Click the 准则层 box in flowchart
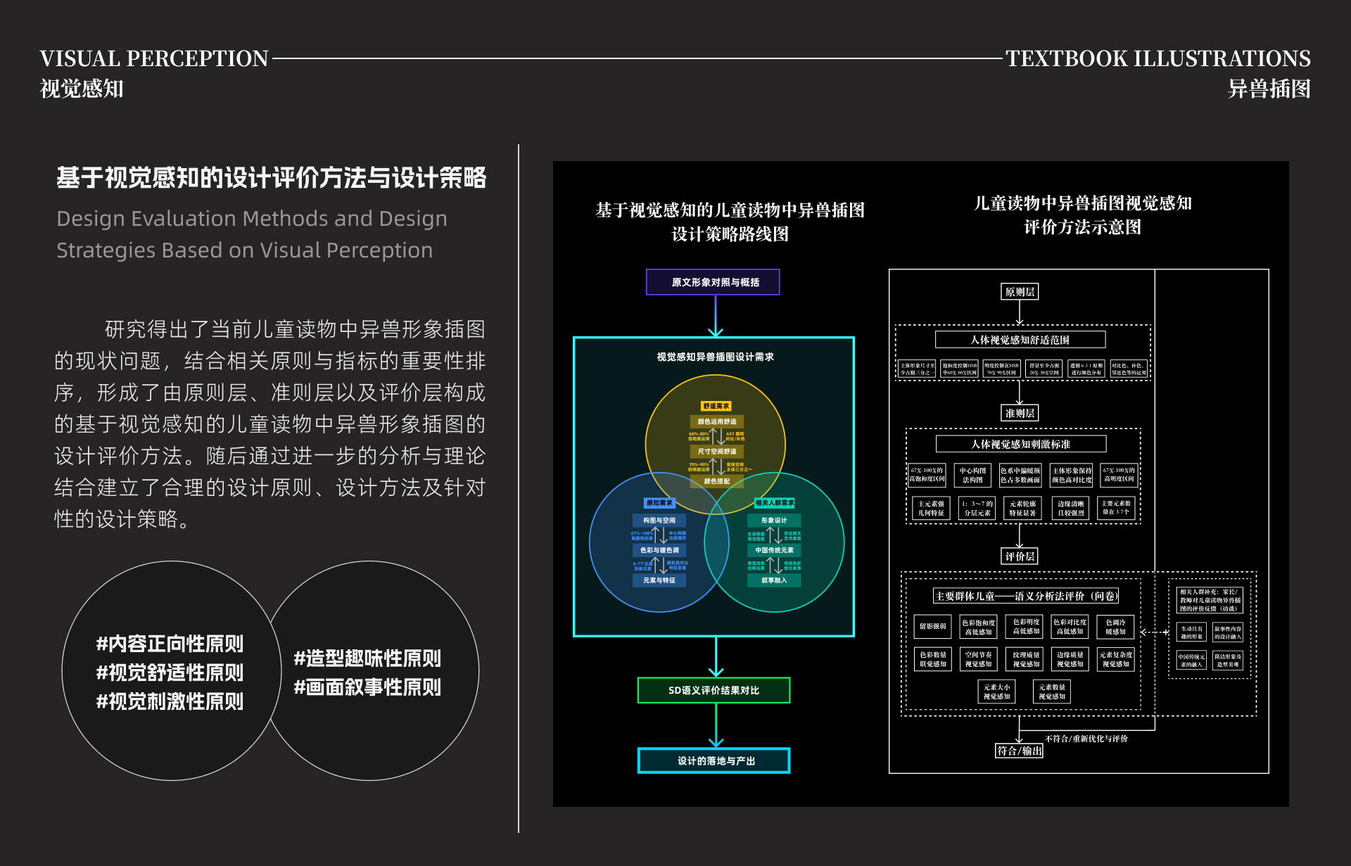This screenshot has width=1351, height=866. point(1020,413)
